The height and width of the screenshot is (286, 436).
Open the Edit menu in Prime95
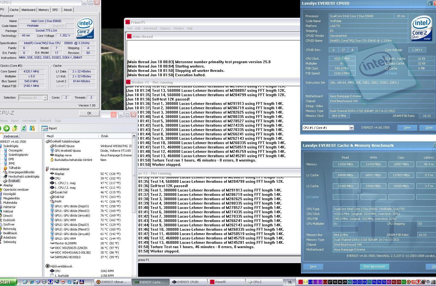point(138,28)
